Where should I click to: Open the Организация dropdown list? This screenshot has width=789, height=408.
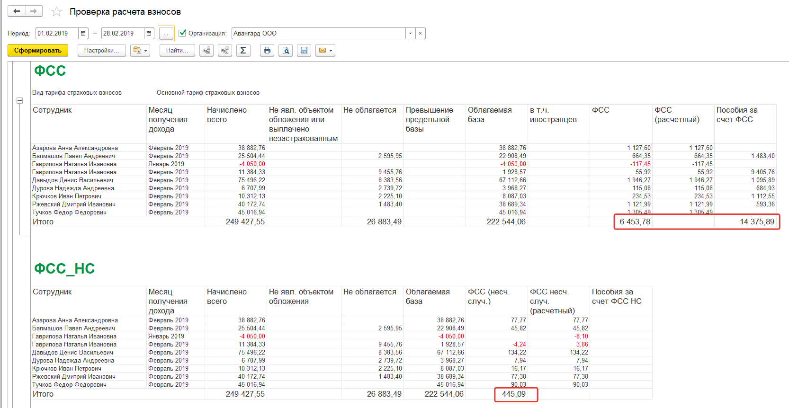410,34
